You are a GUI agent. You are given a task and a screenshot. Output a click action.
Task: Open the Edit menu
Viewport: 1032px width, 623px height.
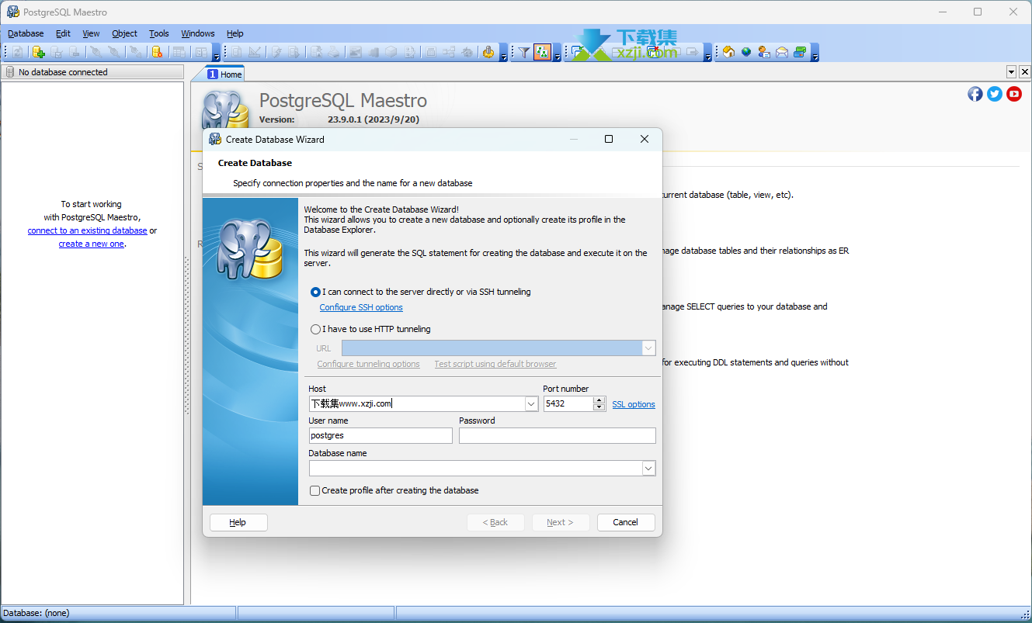[x=63, y=33]
